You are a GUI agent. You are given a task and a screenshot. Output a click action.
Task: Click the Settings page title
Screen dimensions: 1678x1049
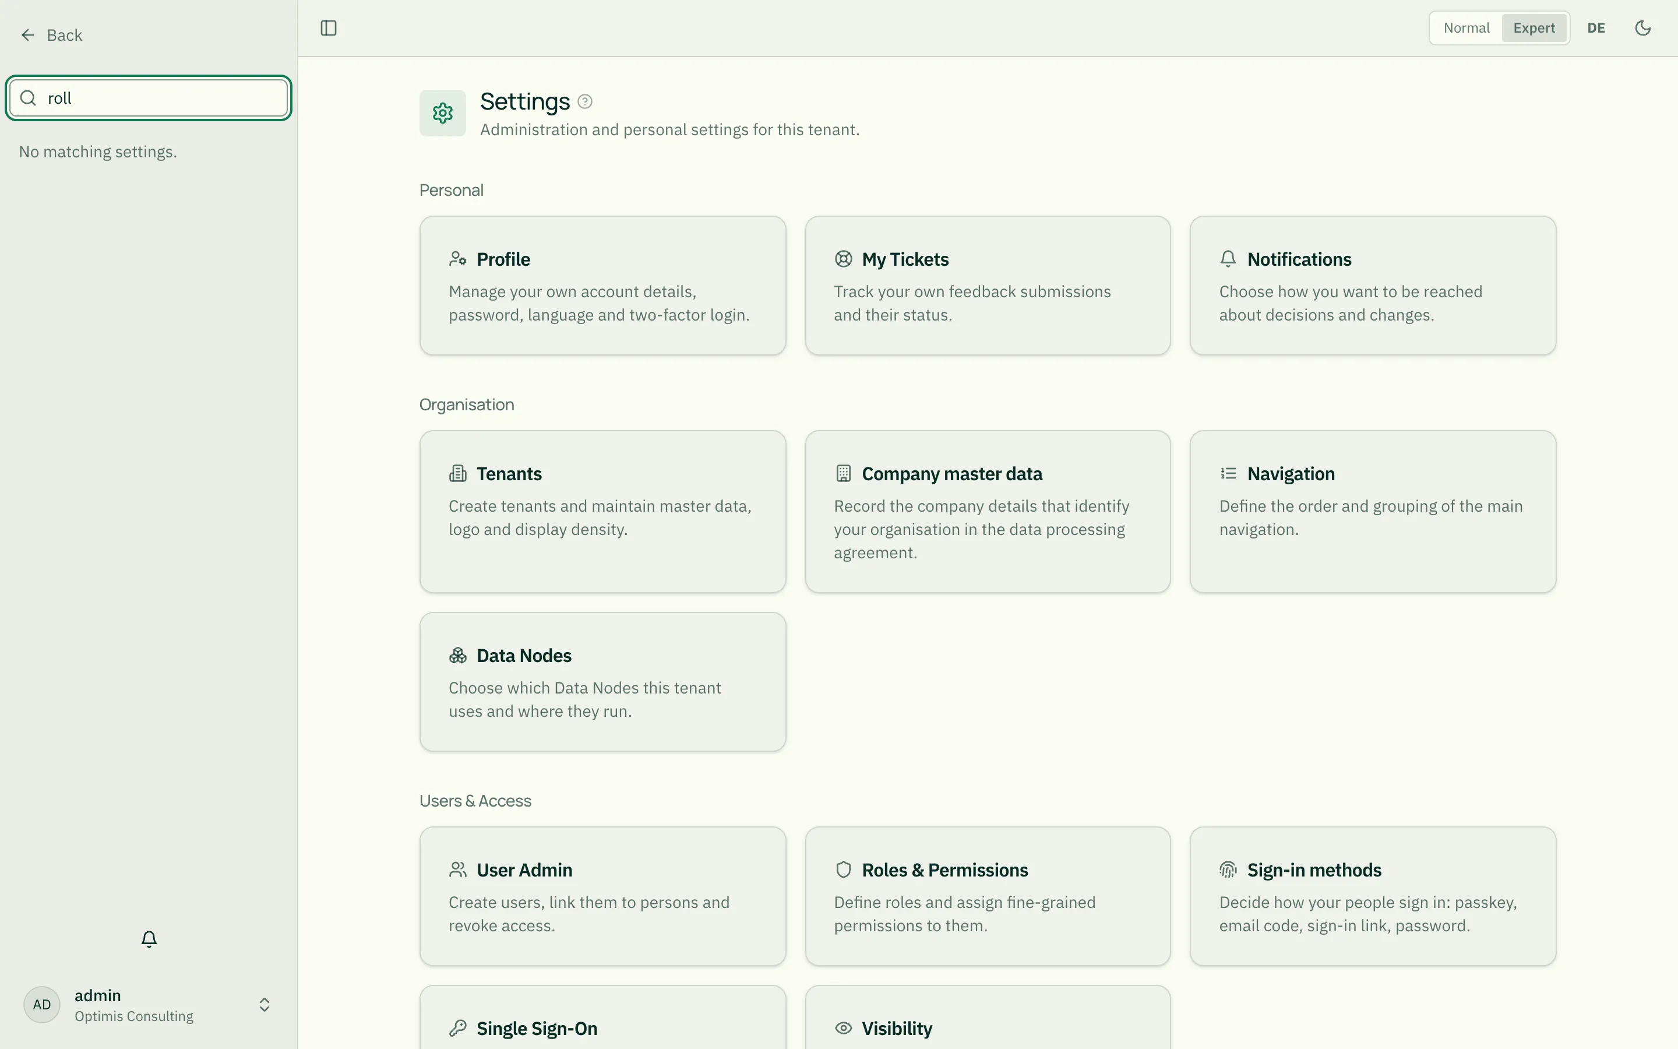(525, 102)
